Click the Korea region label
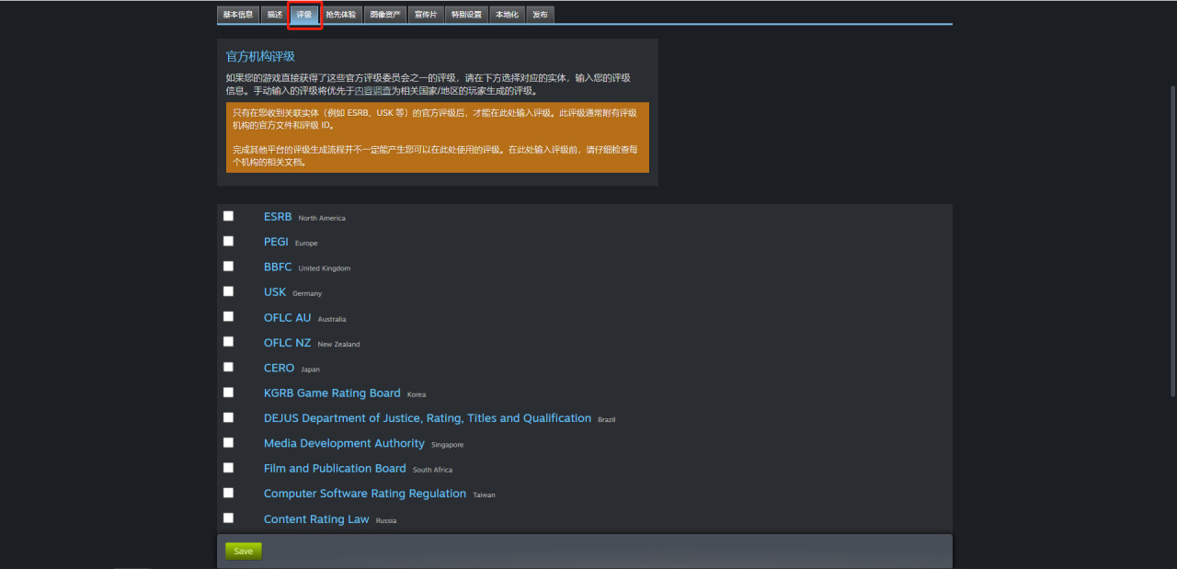Screen dimensions: 1177x569 pos(417,395)
